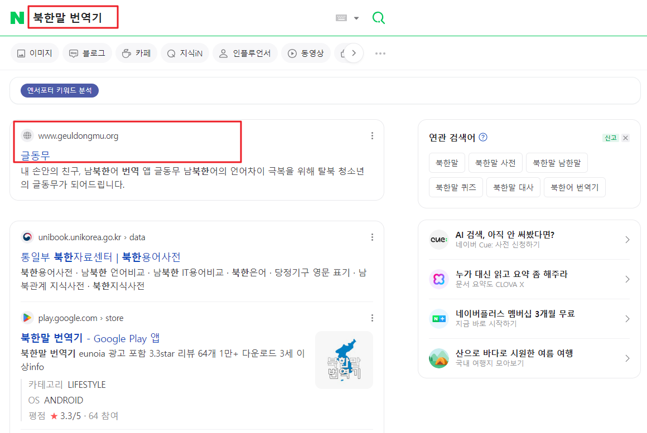Viewport: 647px width, 433px height.
Task: Open the unibook.unikorea.go.kr URL
Action: tap(91, 237)
